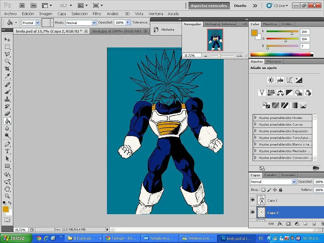Switch to final.jpg document tab

click(117, 31)
